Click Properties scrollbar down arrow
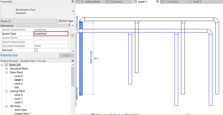 click(x=73, y=51)
